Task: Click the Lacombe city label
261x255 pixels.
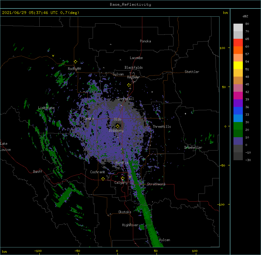Action: click(136, 58)
